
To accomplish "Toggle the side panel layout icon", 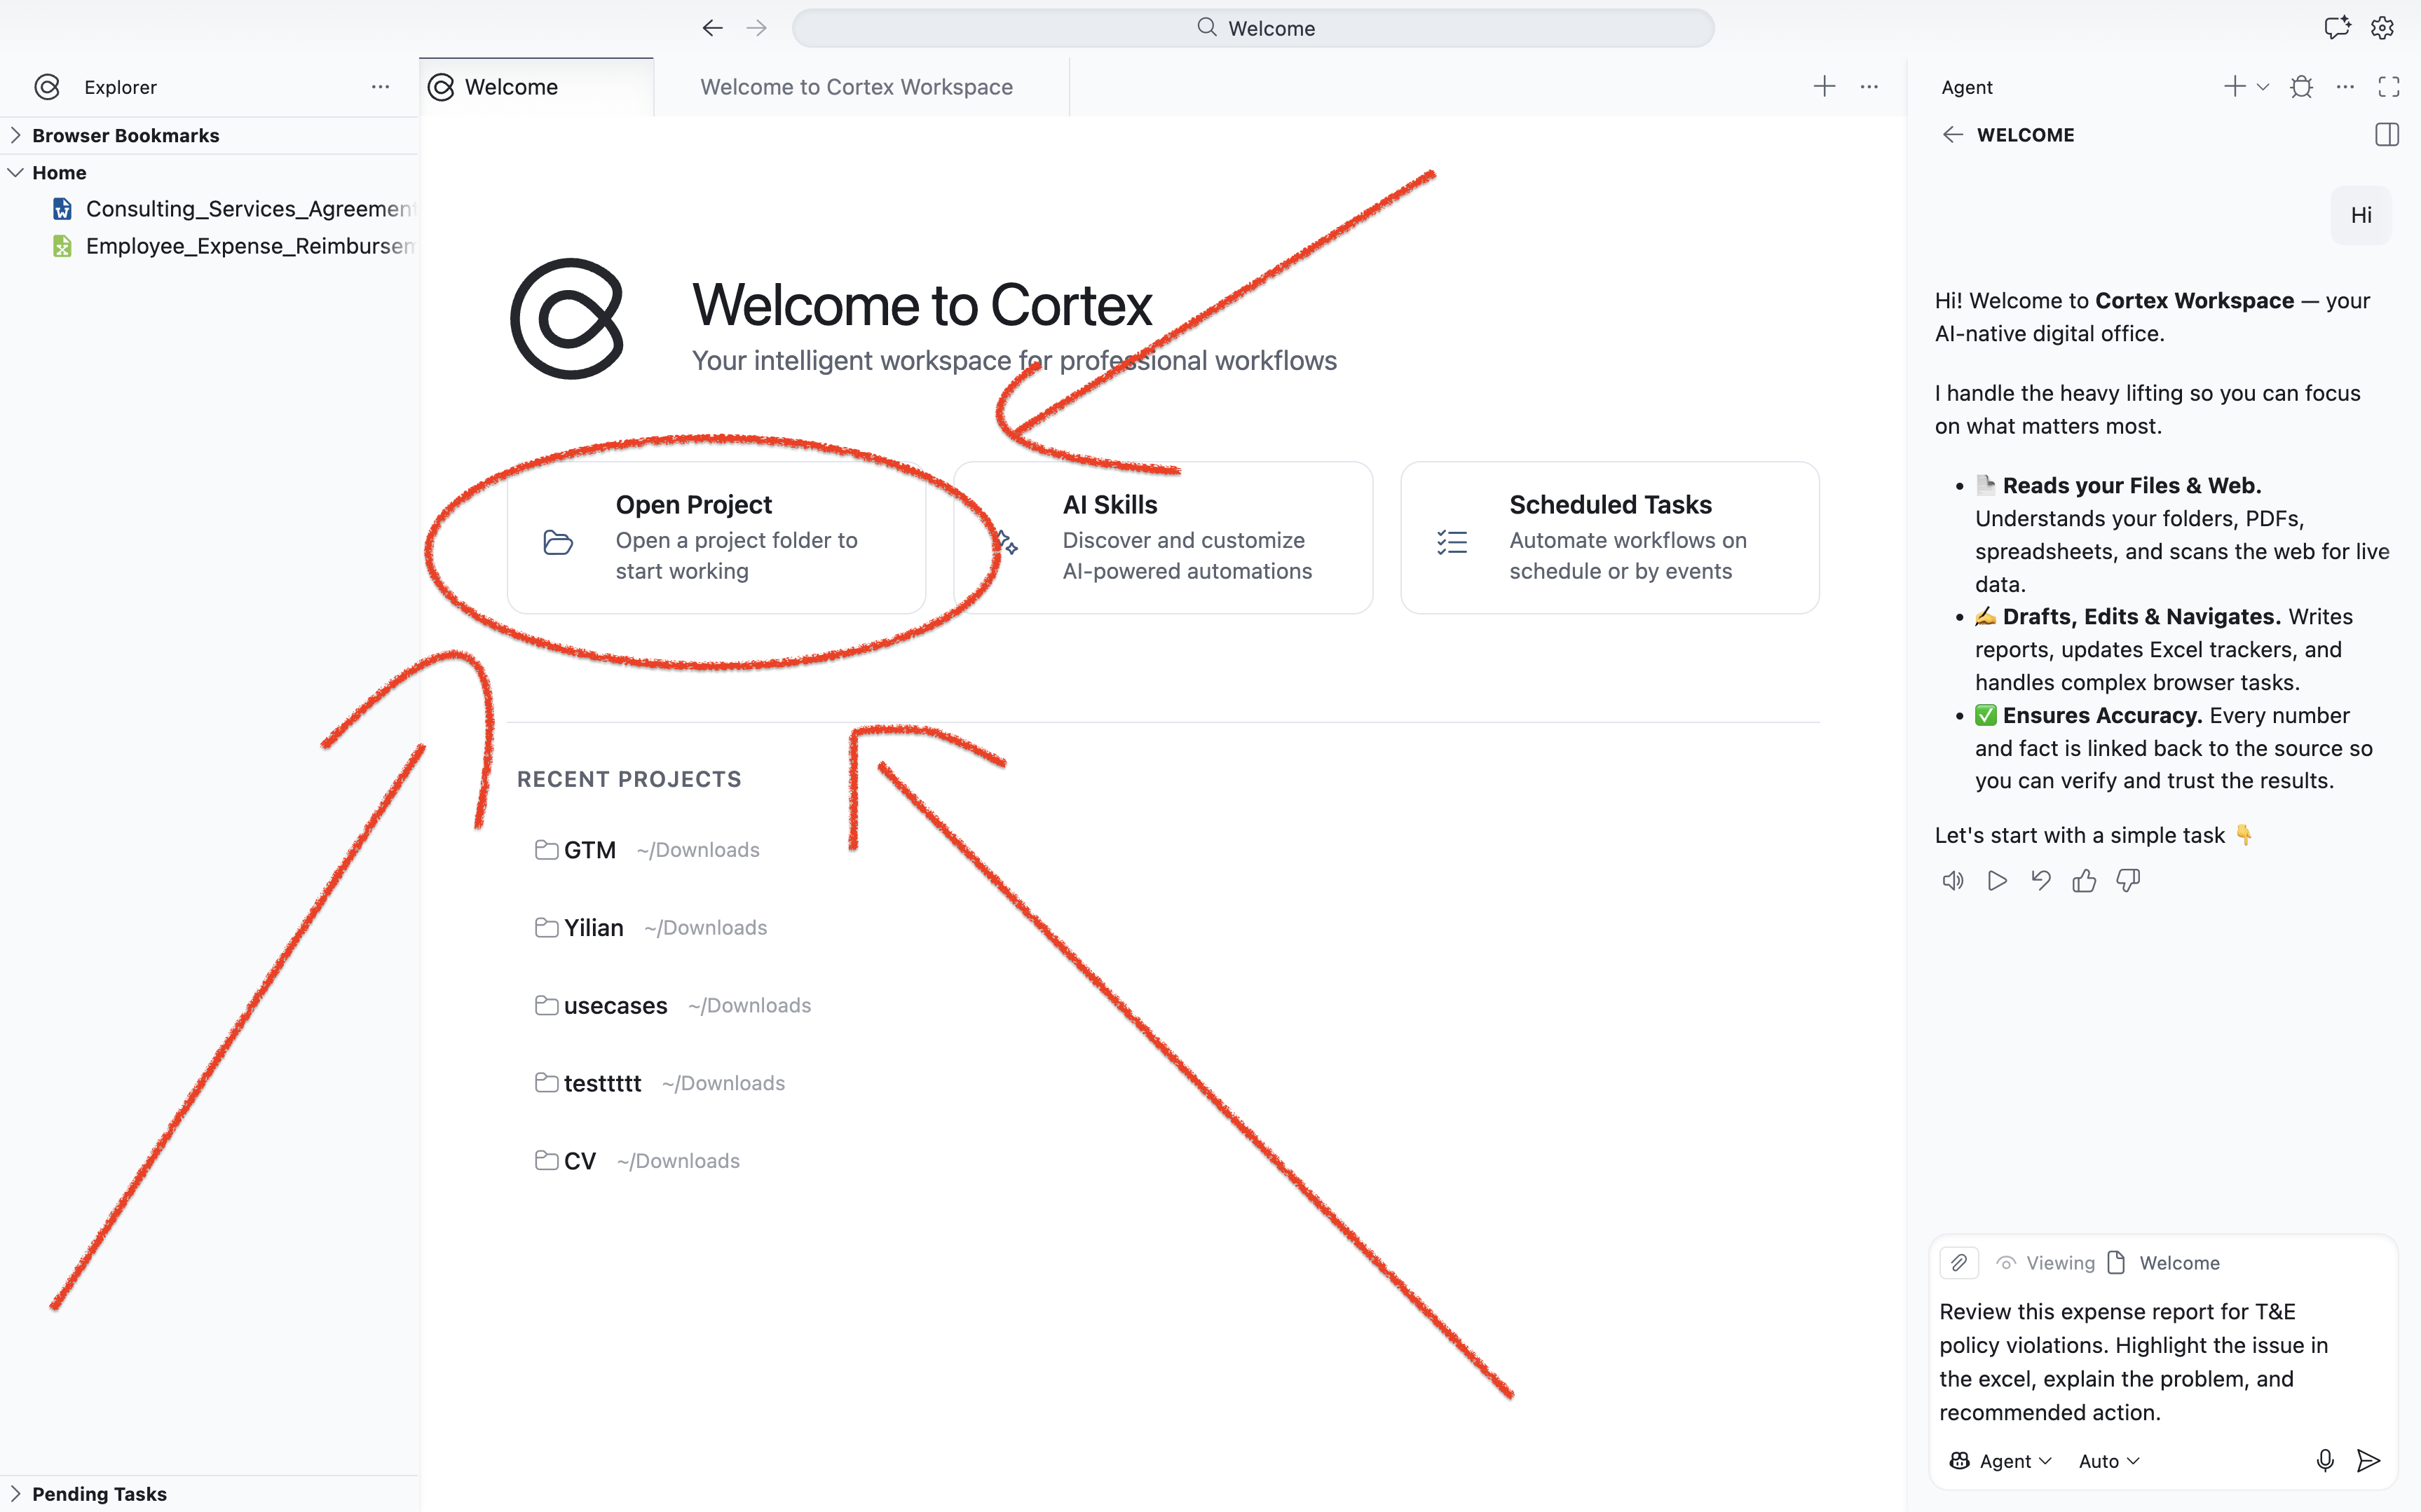I will [x=2387, y=135].
